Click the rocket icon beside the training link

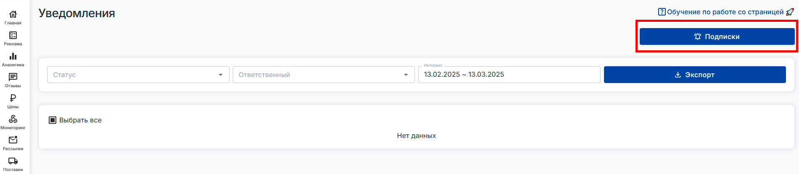pos(790,12)
